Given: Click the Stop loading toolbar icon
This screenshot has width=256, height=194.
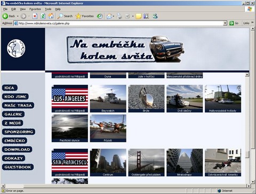Looking at the screenshot, I should point(35,17).
